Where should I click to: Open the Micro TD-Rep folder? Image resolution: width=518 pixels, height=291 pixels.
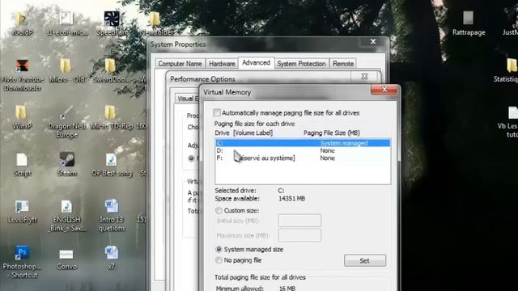[x=110, y=112]
